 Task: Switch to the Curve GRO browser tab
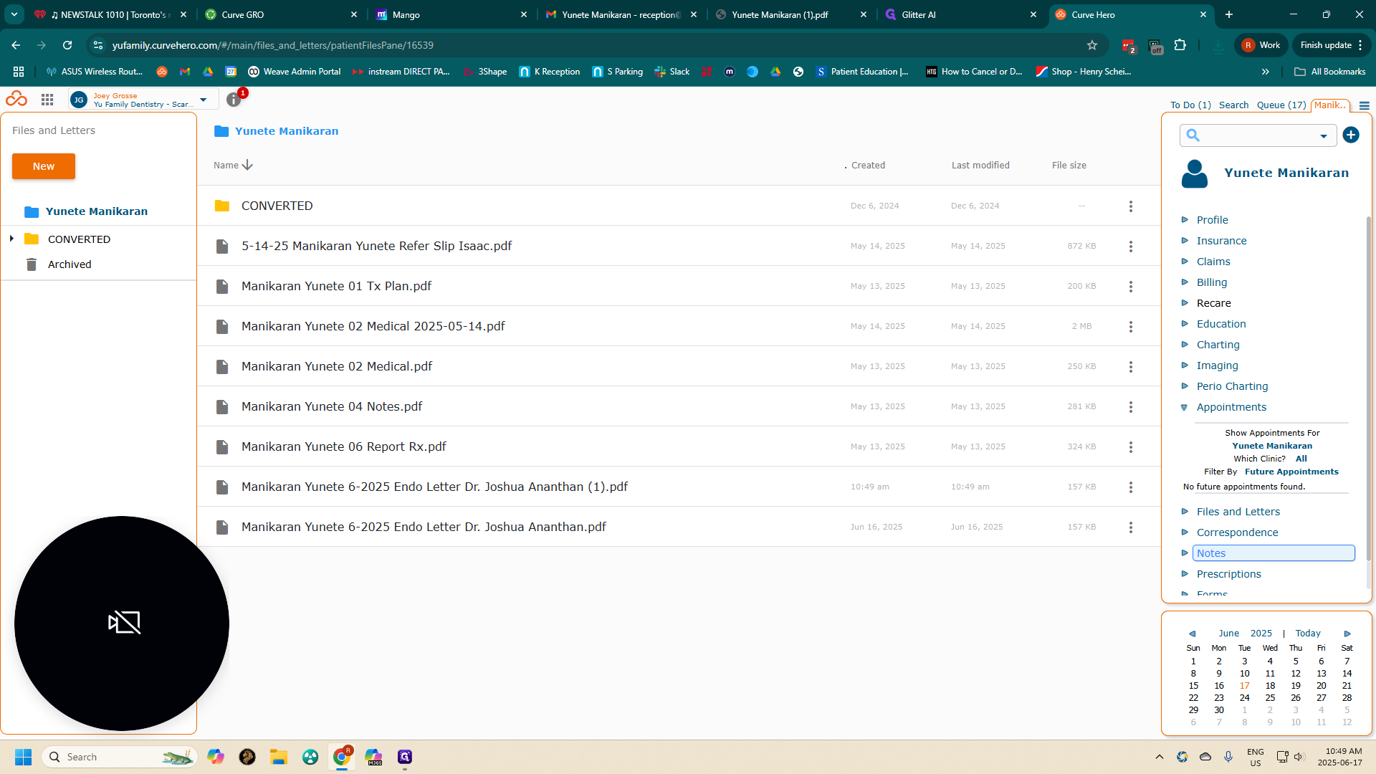coord(280,14)
